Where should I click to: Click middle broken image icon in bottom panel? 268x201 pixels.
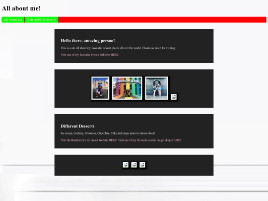(x=134, y=165)
